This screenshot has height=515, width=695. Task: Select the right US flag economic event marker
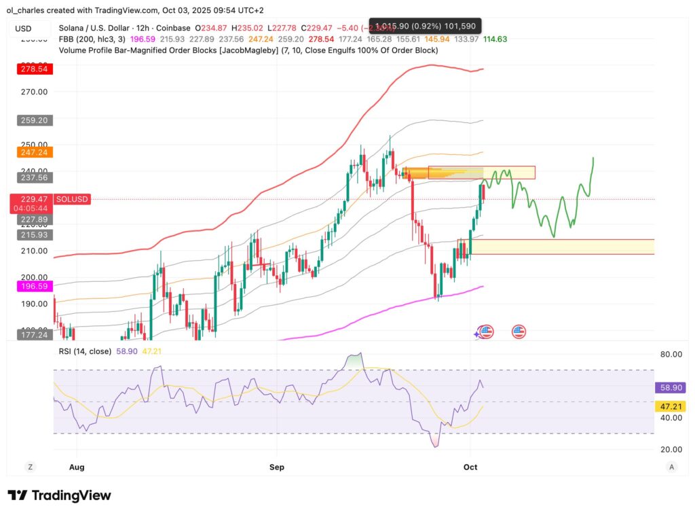(519, 332)
